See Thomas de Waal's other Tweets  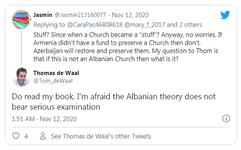click(x=101, y=136)
